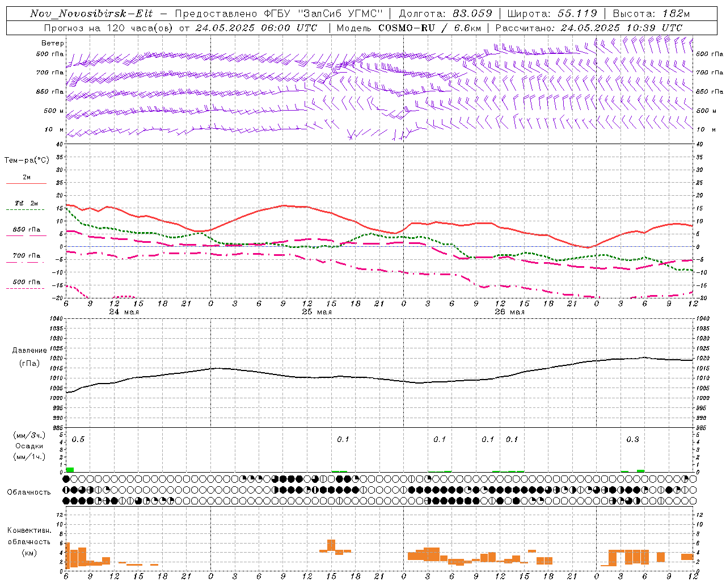Click the model name COSMO-RU / 6.6км
The width and height of the screenshot is (726, 581).
(x=429, y=28)
